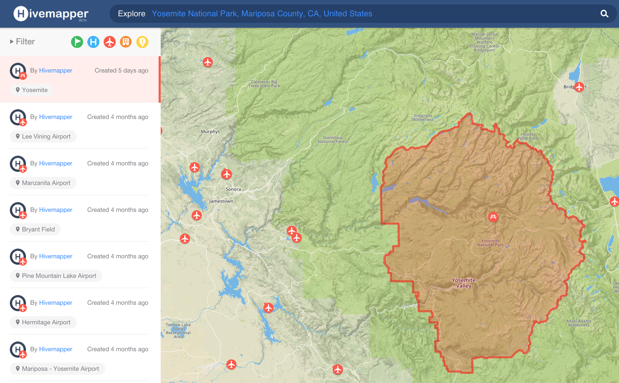Click airport marker just north of Sonora
The image size is (619, 383).
pos(226,174)
